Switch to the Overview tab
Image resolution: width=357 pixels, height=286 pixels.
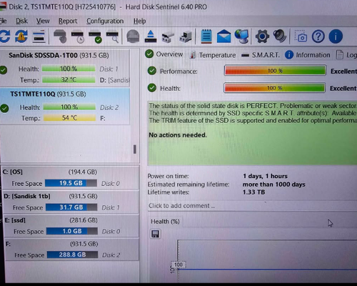click(x=164, y=54)
